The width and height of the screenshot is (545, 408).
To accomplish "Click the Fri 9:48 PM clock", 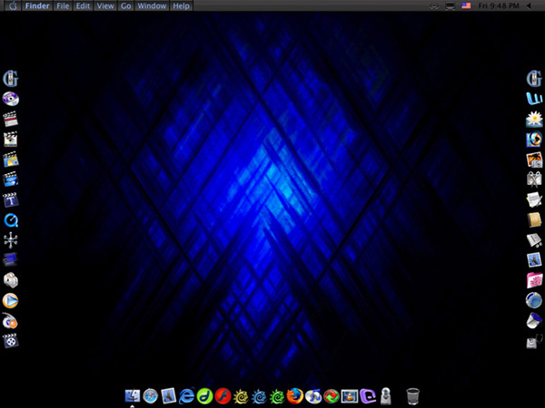I will coord(497,5).
